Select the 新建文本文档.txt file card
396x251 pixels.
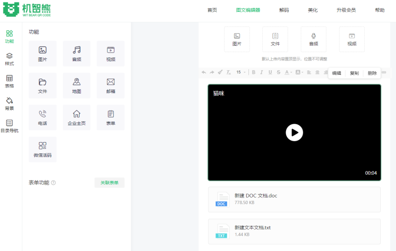(x=294, y=232)
